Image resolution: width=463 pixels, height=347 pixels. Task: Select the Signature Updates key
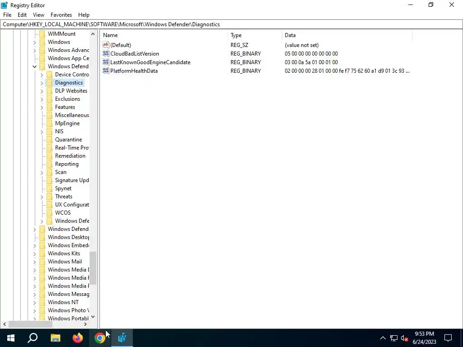point(72,180)
